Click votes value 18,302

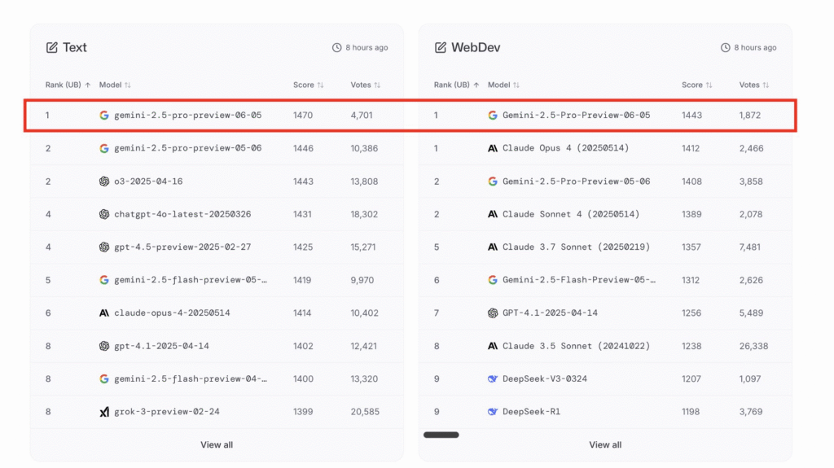[364, 214]
